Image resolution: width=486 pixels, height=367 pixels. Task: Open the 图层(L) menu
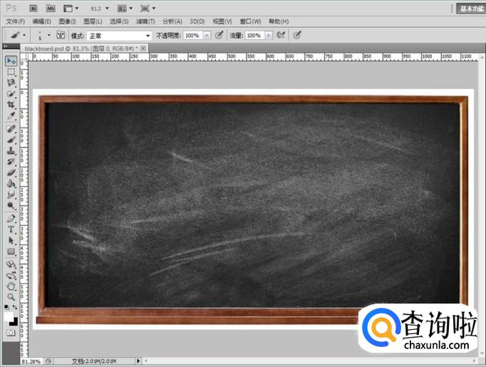point(93,21)
